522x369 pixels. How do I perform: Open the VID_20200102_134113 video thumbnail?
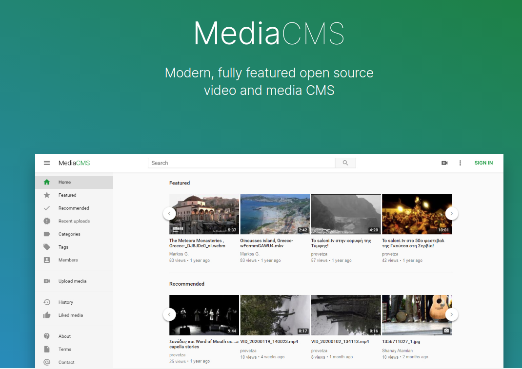(346, 315)
